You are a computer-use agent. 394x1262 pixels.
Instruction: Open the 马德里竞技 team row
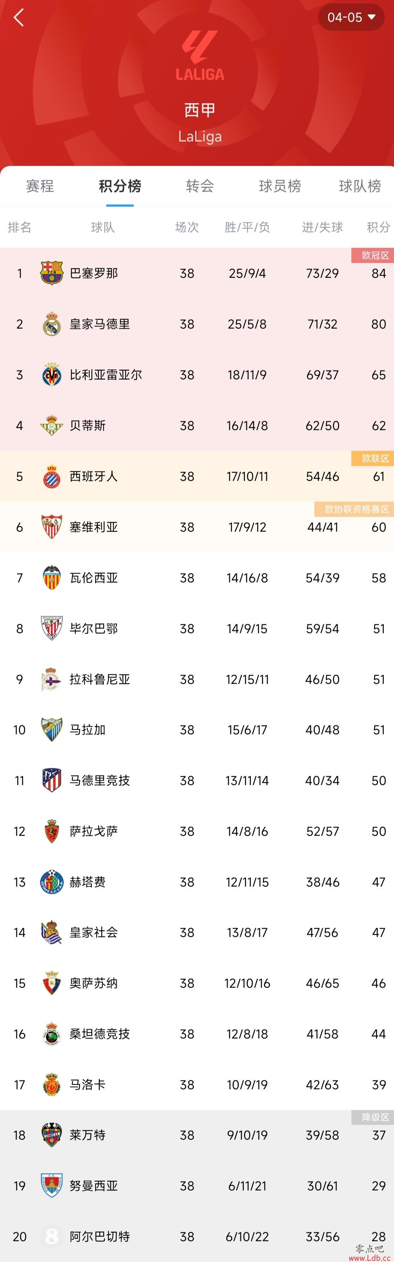[x=197, y=780]
